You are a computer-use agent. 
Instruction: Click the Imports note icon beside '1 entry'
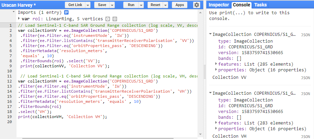click(66, 13)
